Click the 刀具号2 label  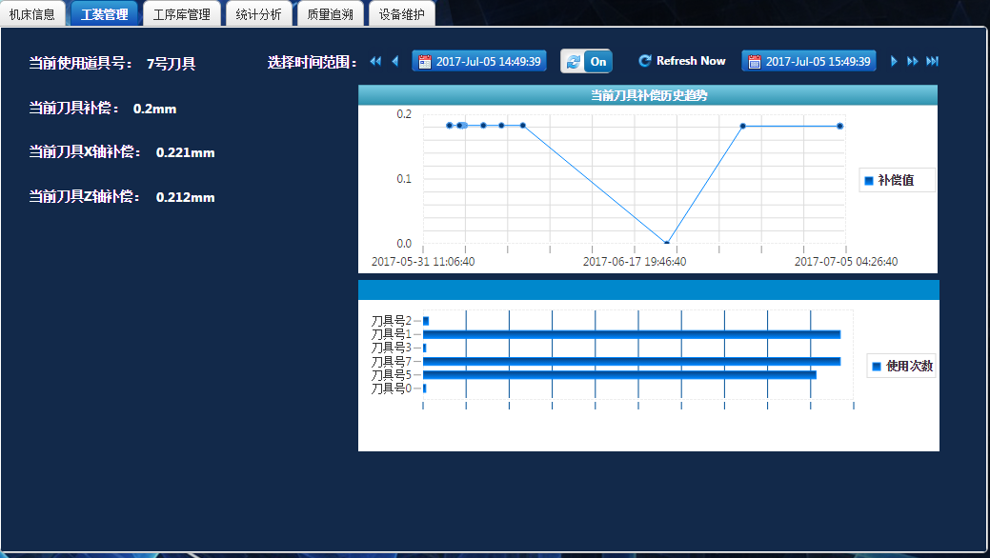click(392, 321)
